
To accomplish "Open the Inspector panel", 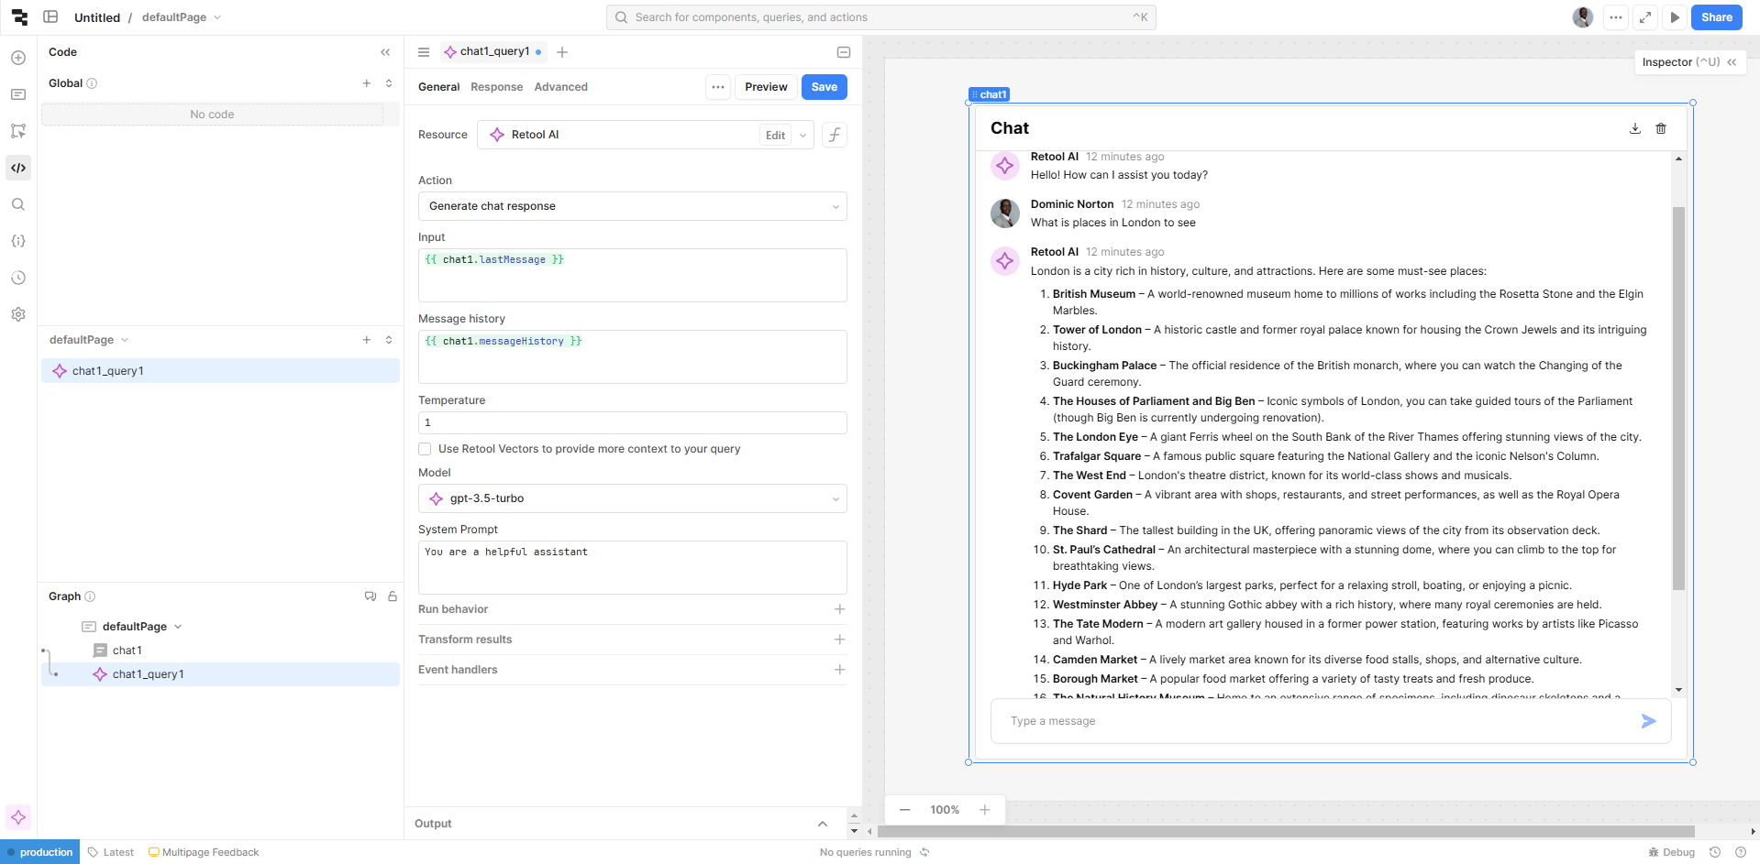I will (x=1689, y=62).
